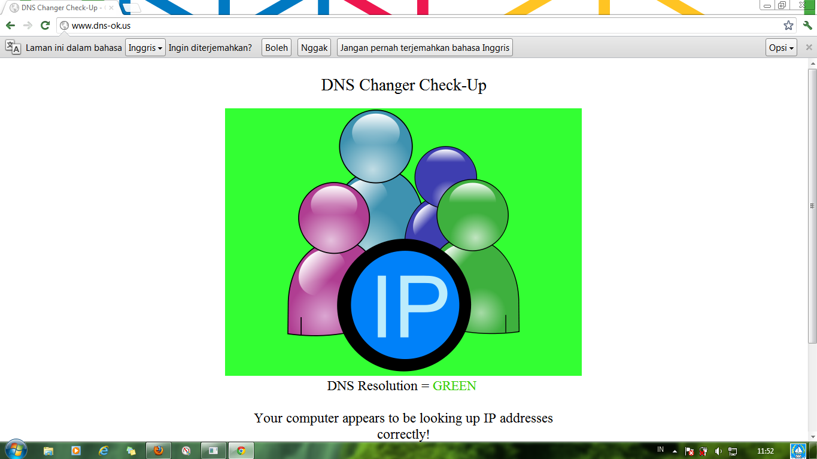This screenshot has width=817, height=459.
Task: Click the forward navigation arrow
Action: [28, 25]
